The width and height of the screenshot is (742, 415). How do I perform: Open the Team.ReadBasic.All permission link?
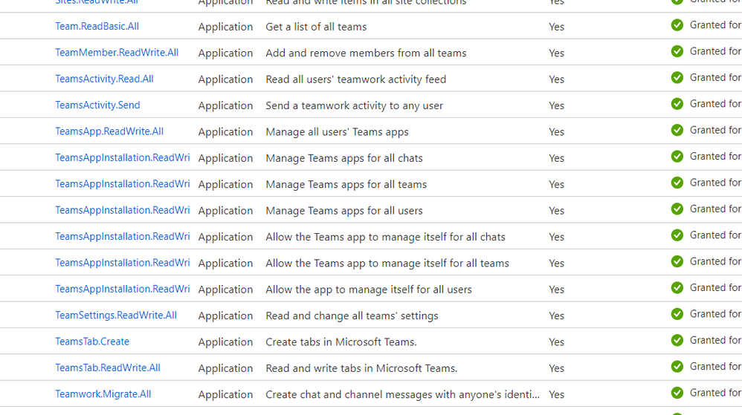pyautogui.click(x=97, y=27)
